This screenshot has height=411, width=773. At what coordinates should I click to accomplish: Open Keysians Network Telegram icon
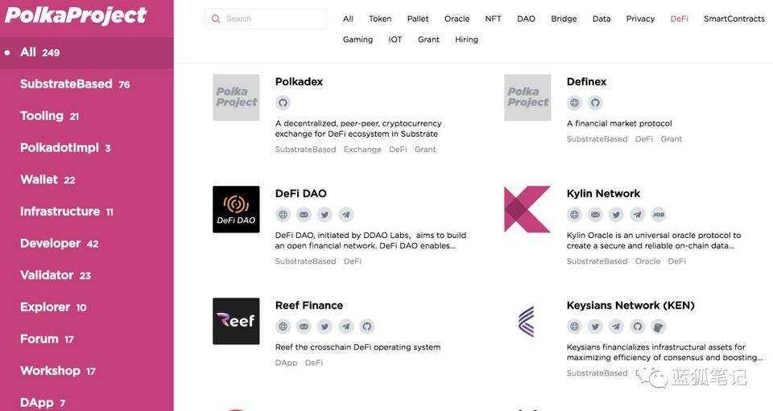click(616, 327)
